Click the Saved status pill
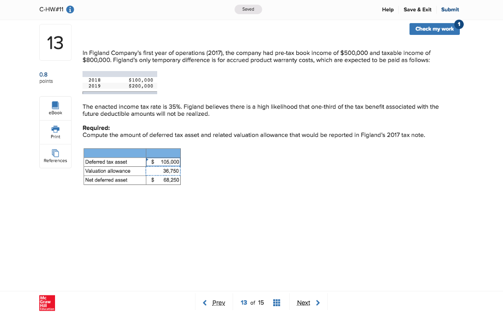This screenshot has height=314, width=503. [x=248, y=9]
